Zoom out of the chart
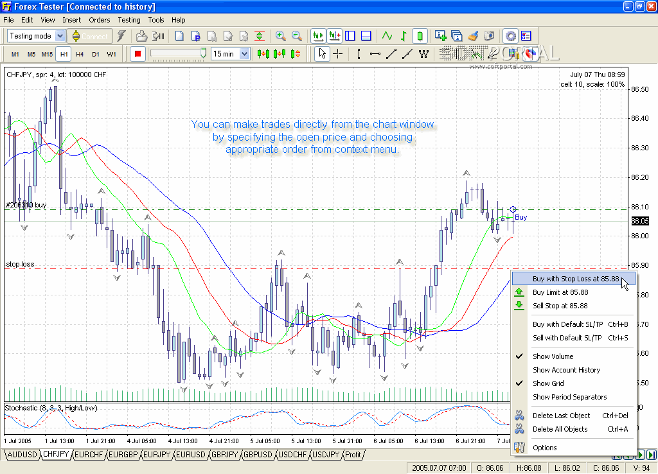 [297, 36]
